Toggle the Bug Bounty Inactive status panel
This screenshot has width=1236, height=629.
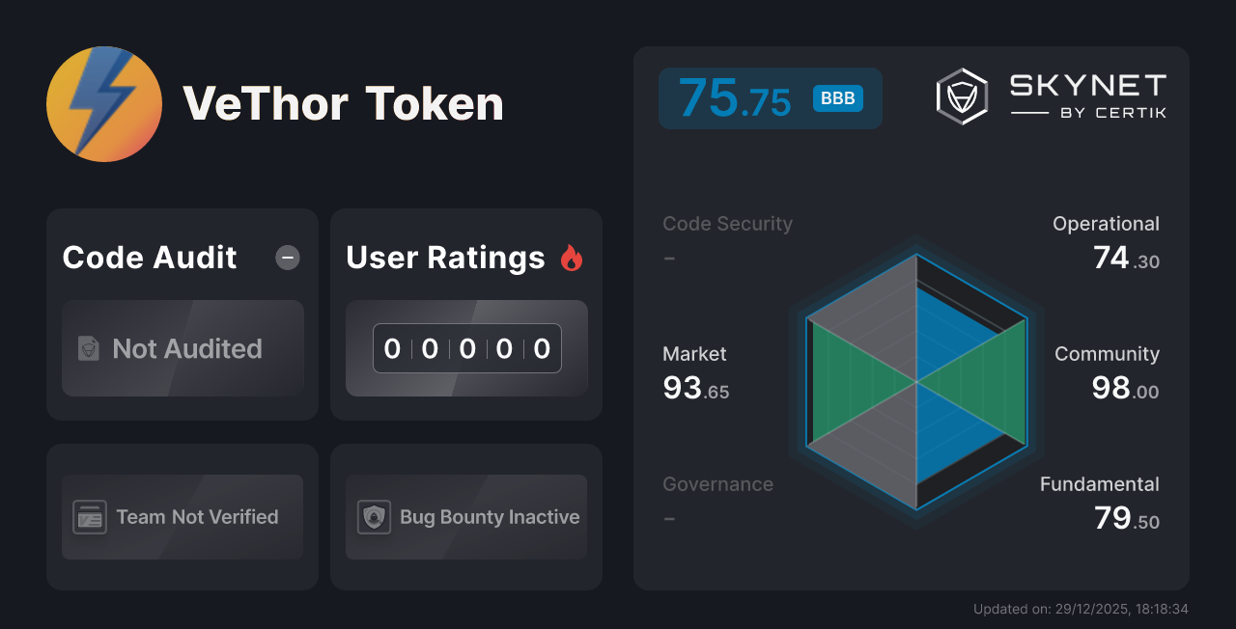(465, 517)
